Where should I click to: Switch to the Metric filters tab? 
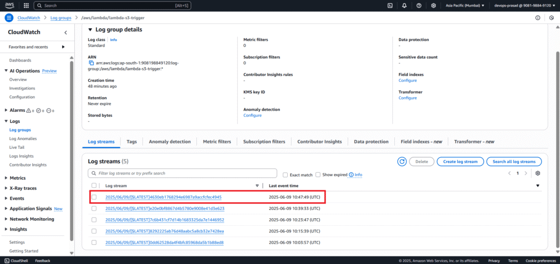coord(217,141)
